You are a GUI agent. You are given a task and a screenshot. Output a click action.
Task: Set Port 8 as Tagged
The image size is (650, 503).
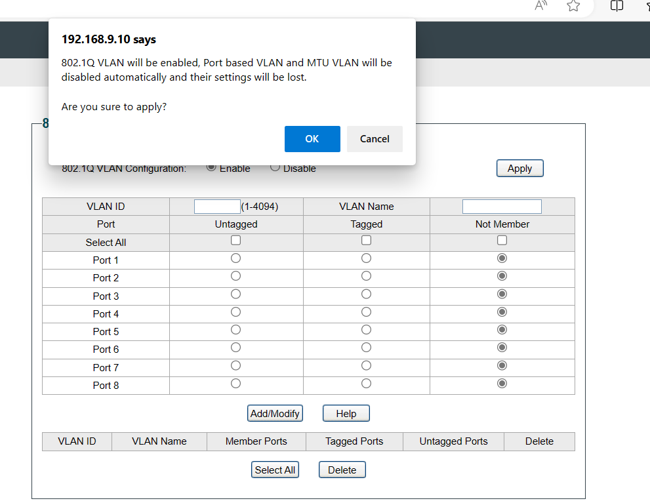367,383
